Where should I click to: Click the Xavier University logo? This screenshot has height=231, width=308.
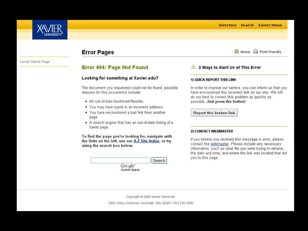[x=50, y=30]
